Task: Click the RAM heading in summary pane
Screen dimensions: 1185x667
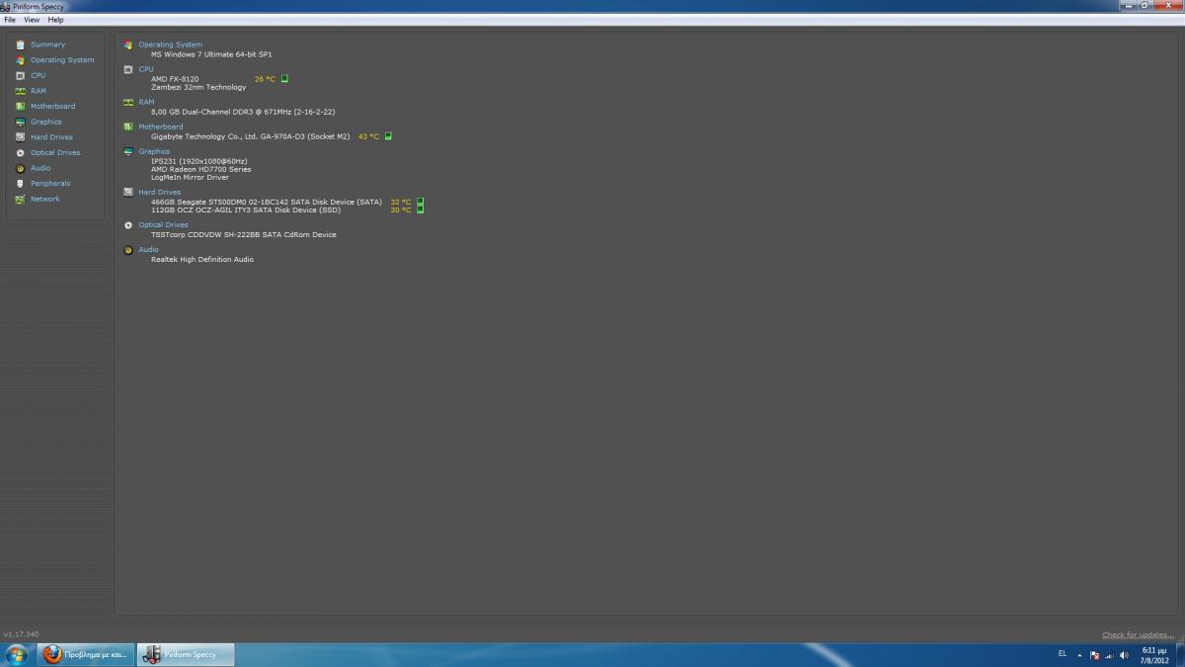Action: [x=146, y=102]
